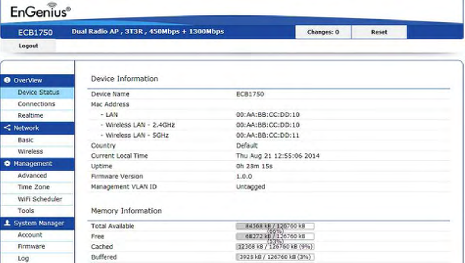Click the 5GHz MAC 00:AA:BB:CC:DD:11
The width and height of the screenshot is (465, 263).
pyautogui.click(x=268, y=135)
